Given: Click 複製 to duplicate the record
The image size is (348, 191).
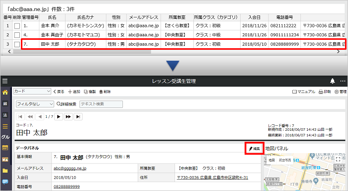Looking at the screenshot, I should (x=90, y=92).
